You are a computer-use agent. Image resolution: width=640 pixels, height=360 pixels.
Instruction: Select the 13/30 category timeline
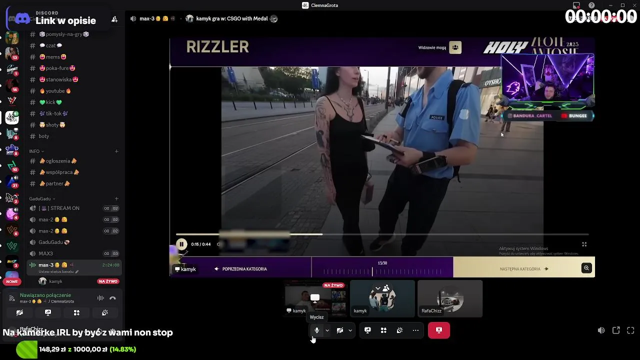pyautogui.click(x=382, y=267)
